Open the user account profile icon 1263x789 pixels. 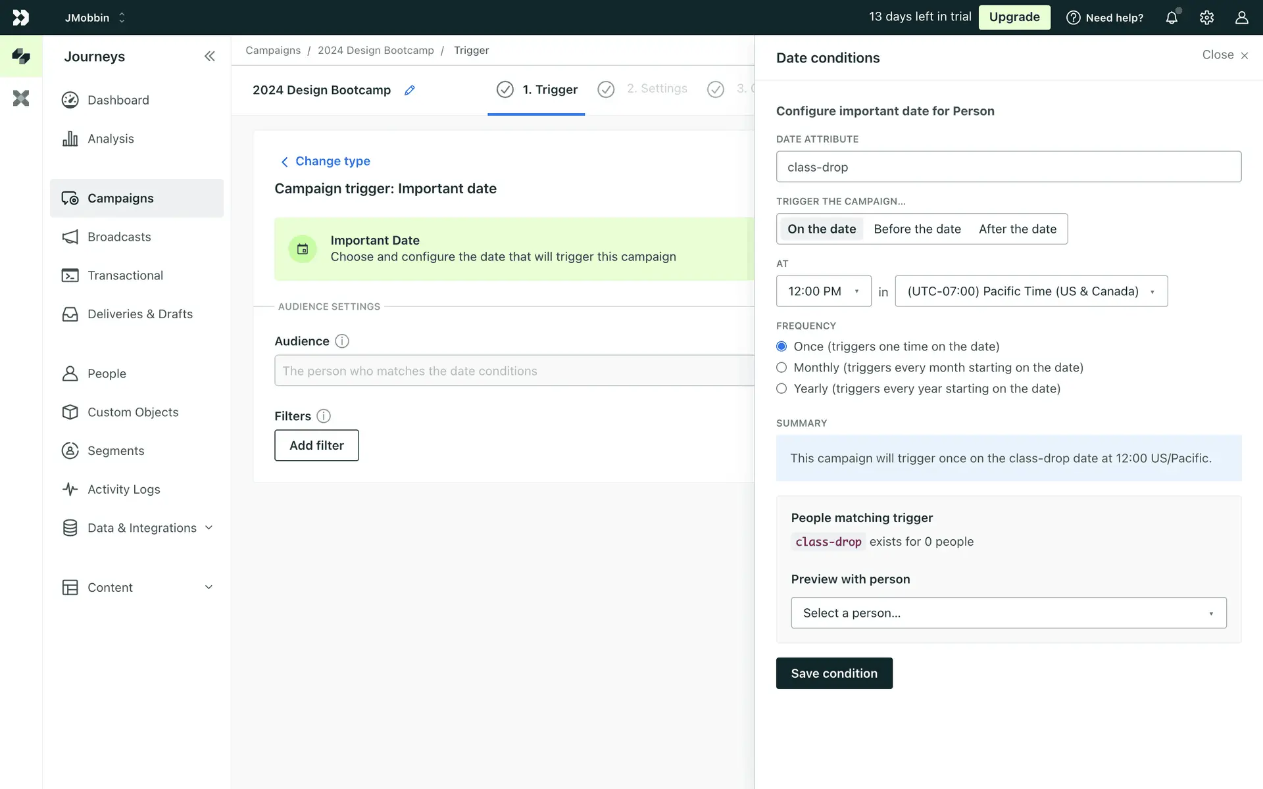tap(1241, 18)
